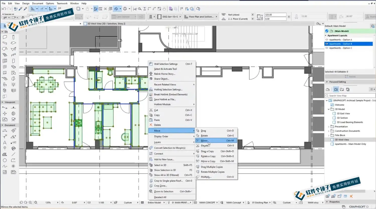This screenshot has width=376, height=209.
Task: Click Wall Selection Settings in context menu
Action: point(172,64)
